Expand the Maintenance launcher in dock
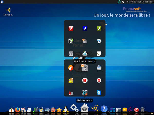The image size is (154, 115). click(84, 108)
